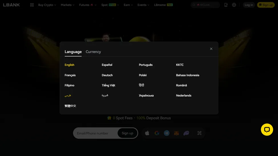Screen dimensions: 278x156
Task: Click the Apple sign-in icon
Action: (x=147, y=133)
